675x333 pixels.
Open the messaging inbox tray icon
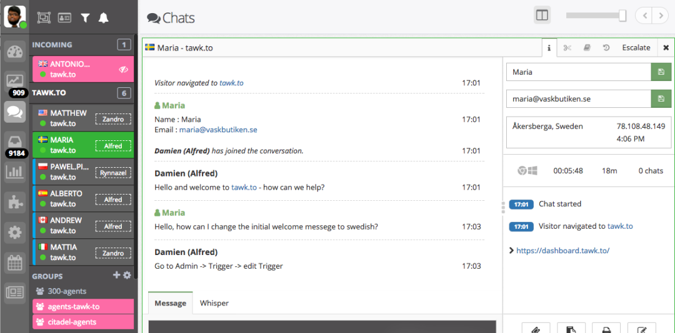coord(14,140)
